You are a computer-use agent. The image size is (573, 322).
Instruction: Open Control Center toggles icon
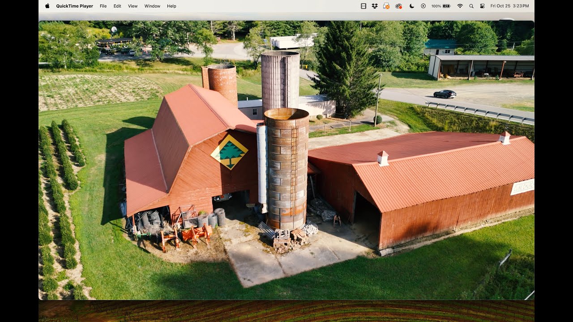point(482,6)
